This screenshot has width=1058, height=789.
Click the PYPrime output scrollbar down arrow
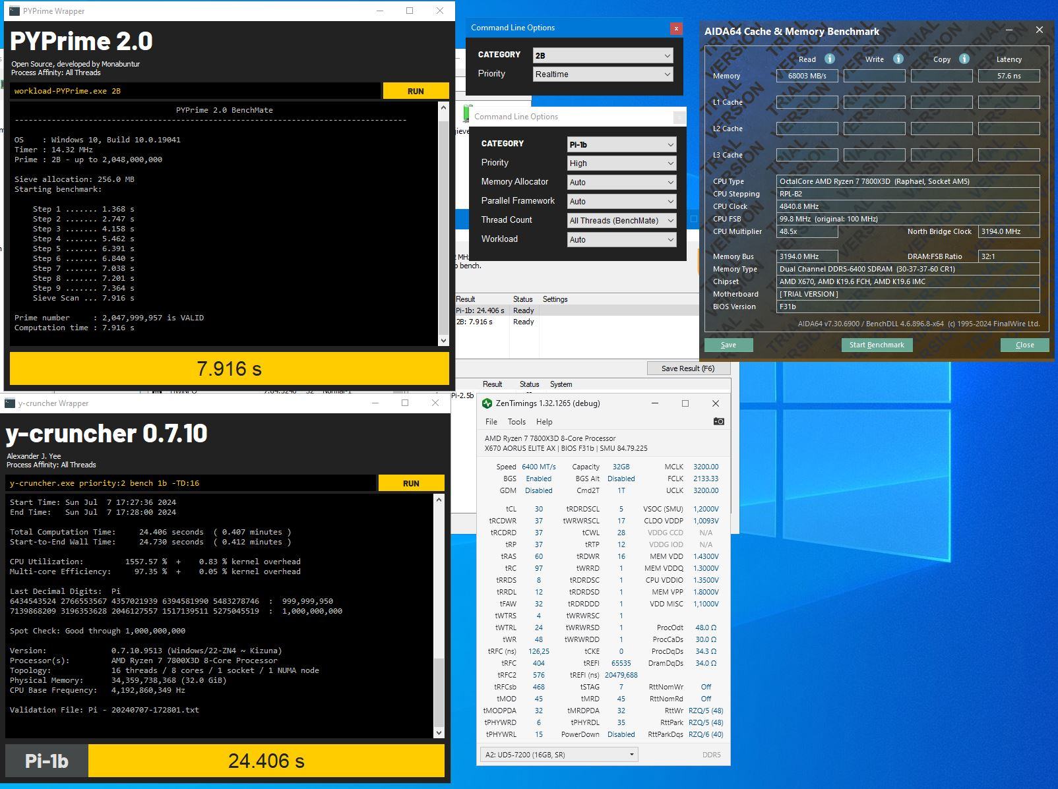443,340
